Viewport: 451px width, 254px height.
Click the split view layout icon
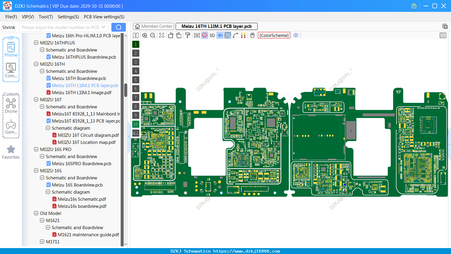click(136, 36)
